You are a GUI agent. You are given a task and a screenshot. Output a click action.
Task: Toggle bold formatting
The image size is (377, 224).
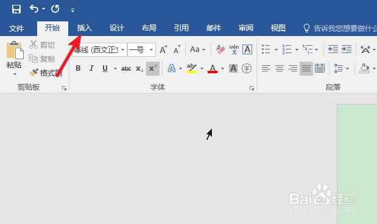pyautogui.click(x=78, y=68)
